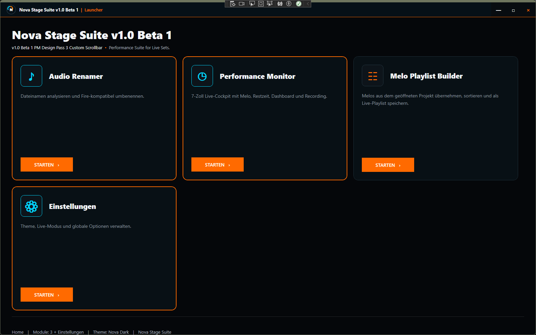The width and height of the screenshot is (536, 335).
Task: Toggle track focused element in the debug toolbar
Action: click(x=270, y=4)
